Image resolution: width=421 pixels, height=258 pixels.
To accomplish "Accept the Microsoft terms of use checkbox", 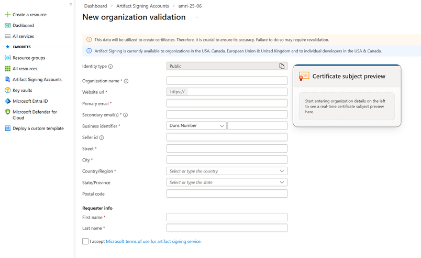I will [85, 241].
